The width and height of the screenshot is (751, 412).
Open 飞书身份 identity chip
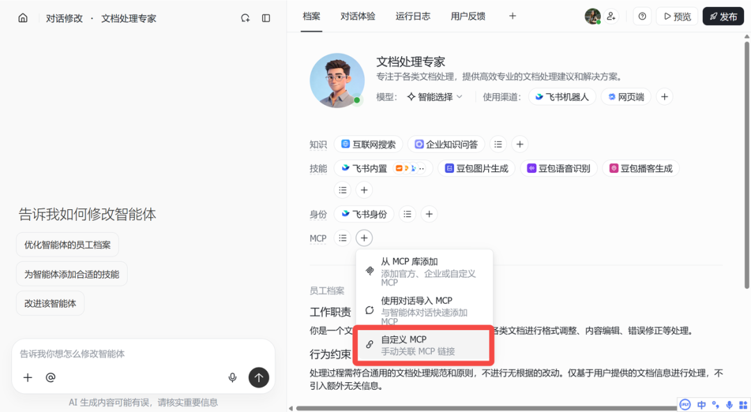click(364, 214)
